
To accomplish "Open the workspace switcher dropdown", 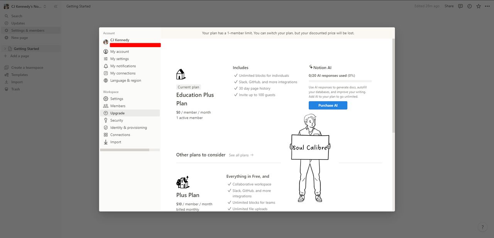I will [x=25, y=6].
